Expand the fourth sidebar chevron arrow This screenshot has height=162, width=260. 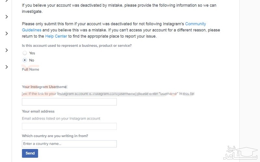pos(6,50)
